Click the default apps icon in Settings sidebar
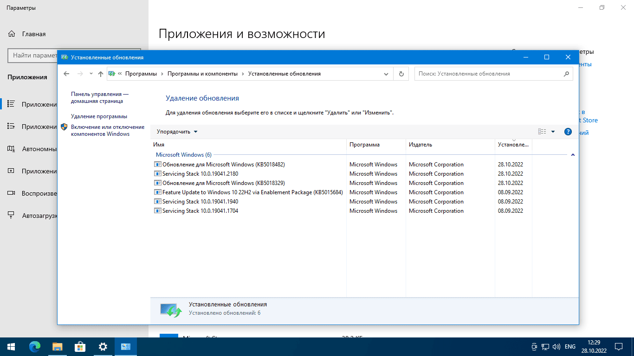The width and height of the screenshot is (634, 356). coord(12,127)
